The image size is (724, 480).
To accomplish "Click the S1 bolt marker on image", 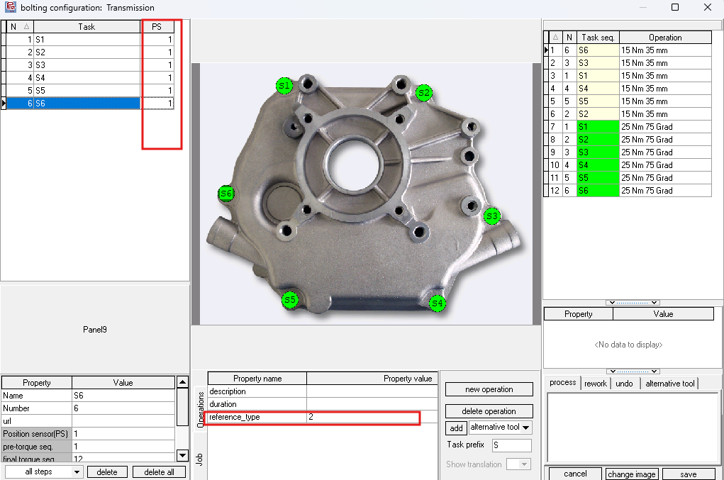I will point(284,86).
